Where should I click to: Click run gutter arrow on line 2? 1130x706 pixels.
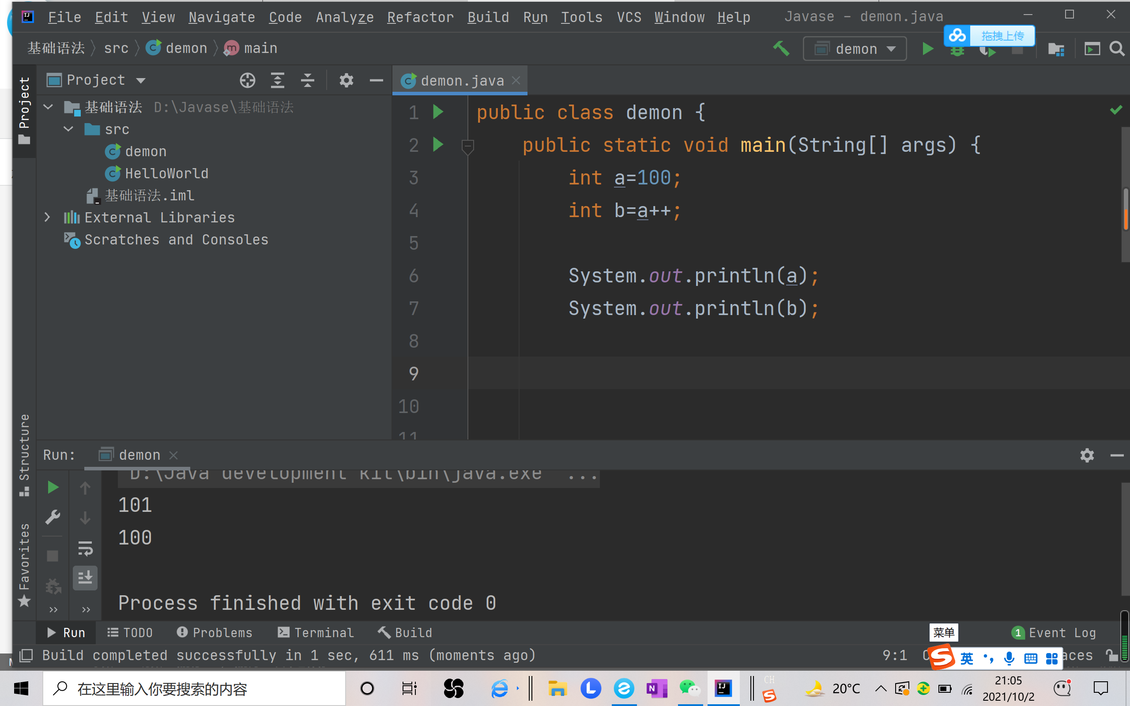tap(437, 145)
